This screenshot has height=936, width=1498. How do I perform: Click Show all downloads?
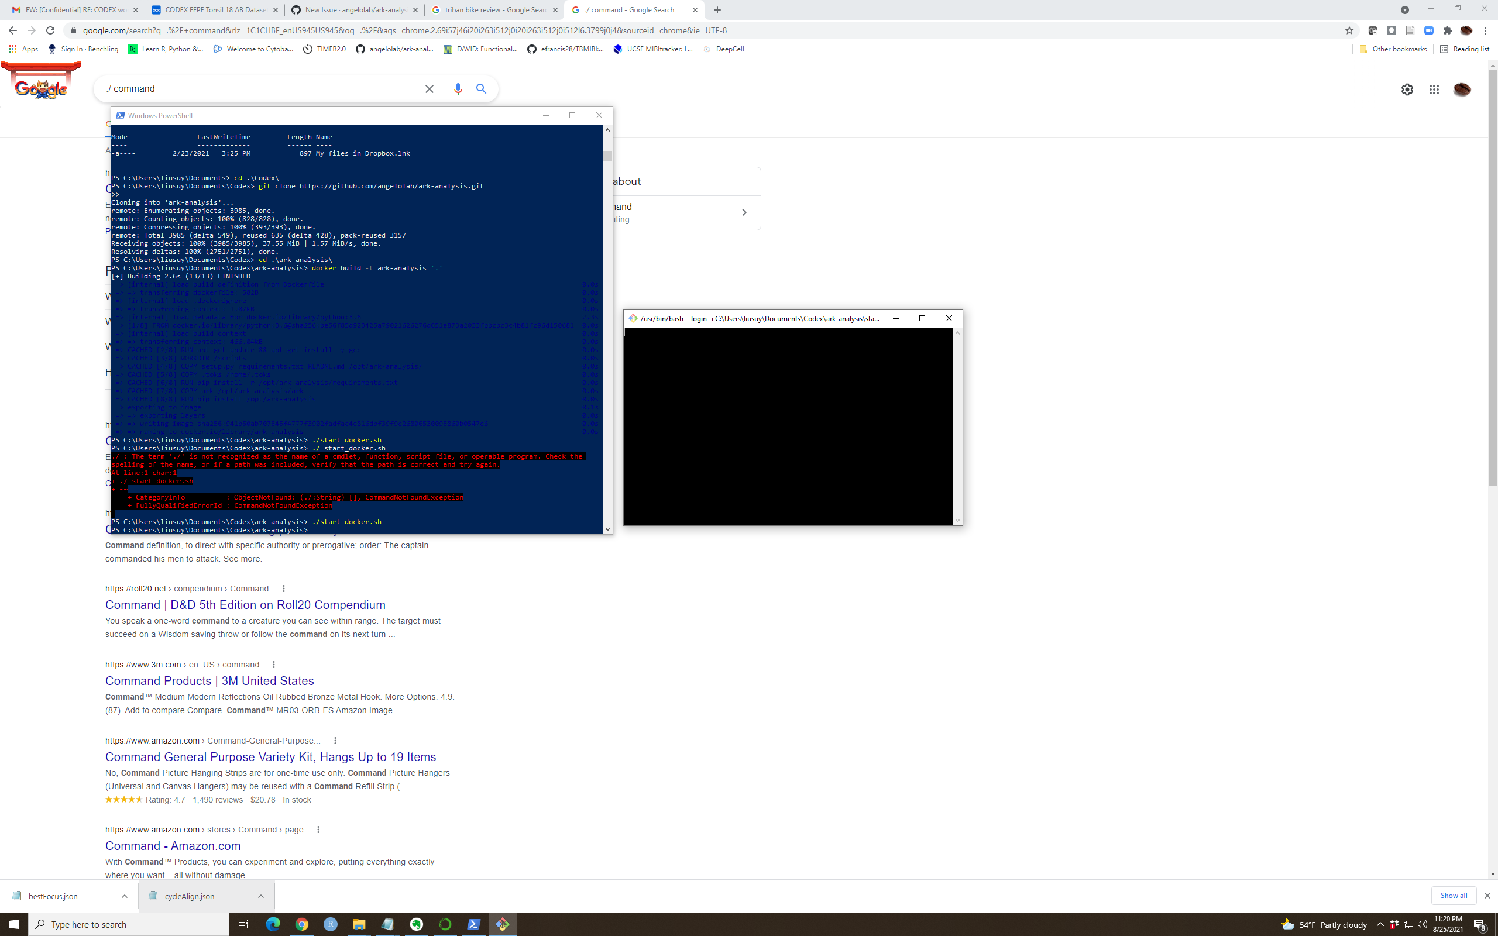click(1453, 895)
